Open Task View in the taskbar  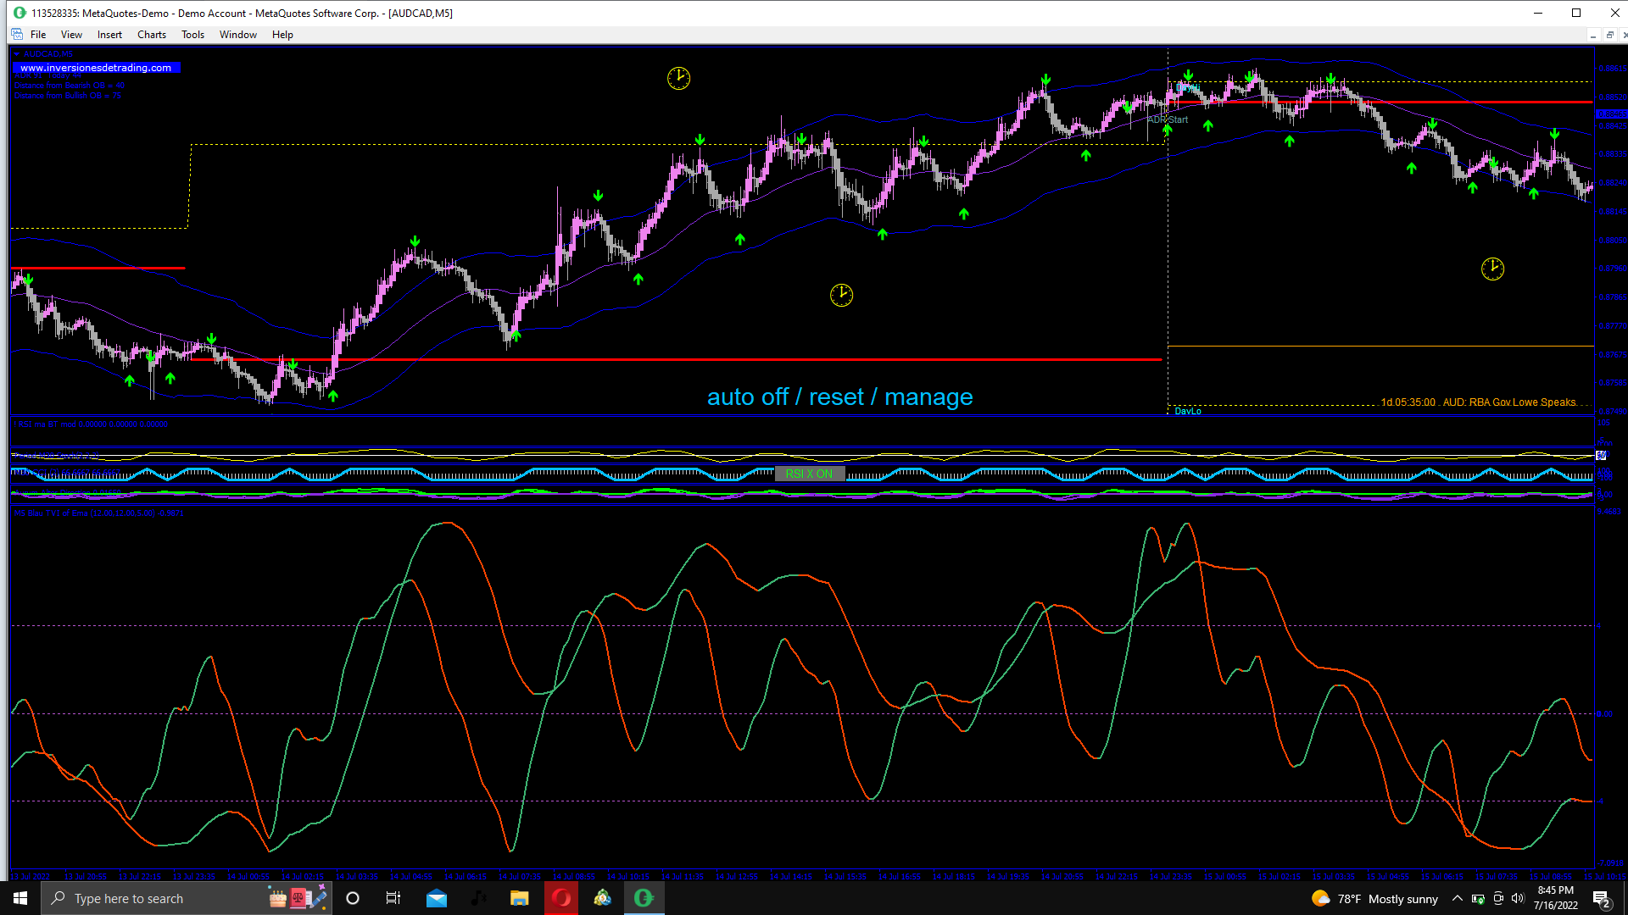click(393, 898)
